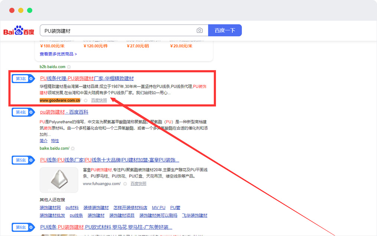
Task: Click the 第4名 rank label
Action: click(x=21, y=112)
